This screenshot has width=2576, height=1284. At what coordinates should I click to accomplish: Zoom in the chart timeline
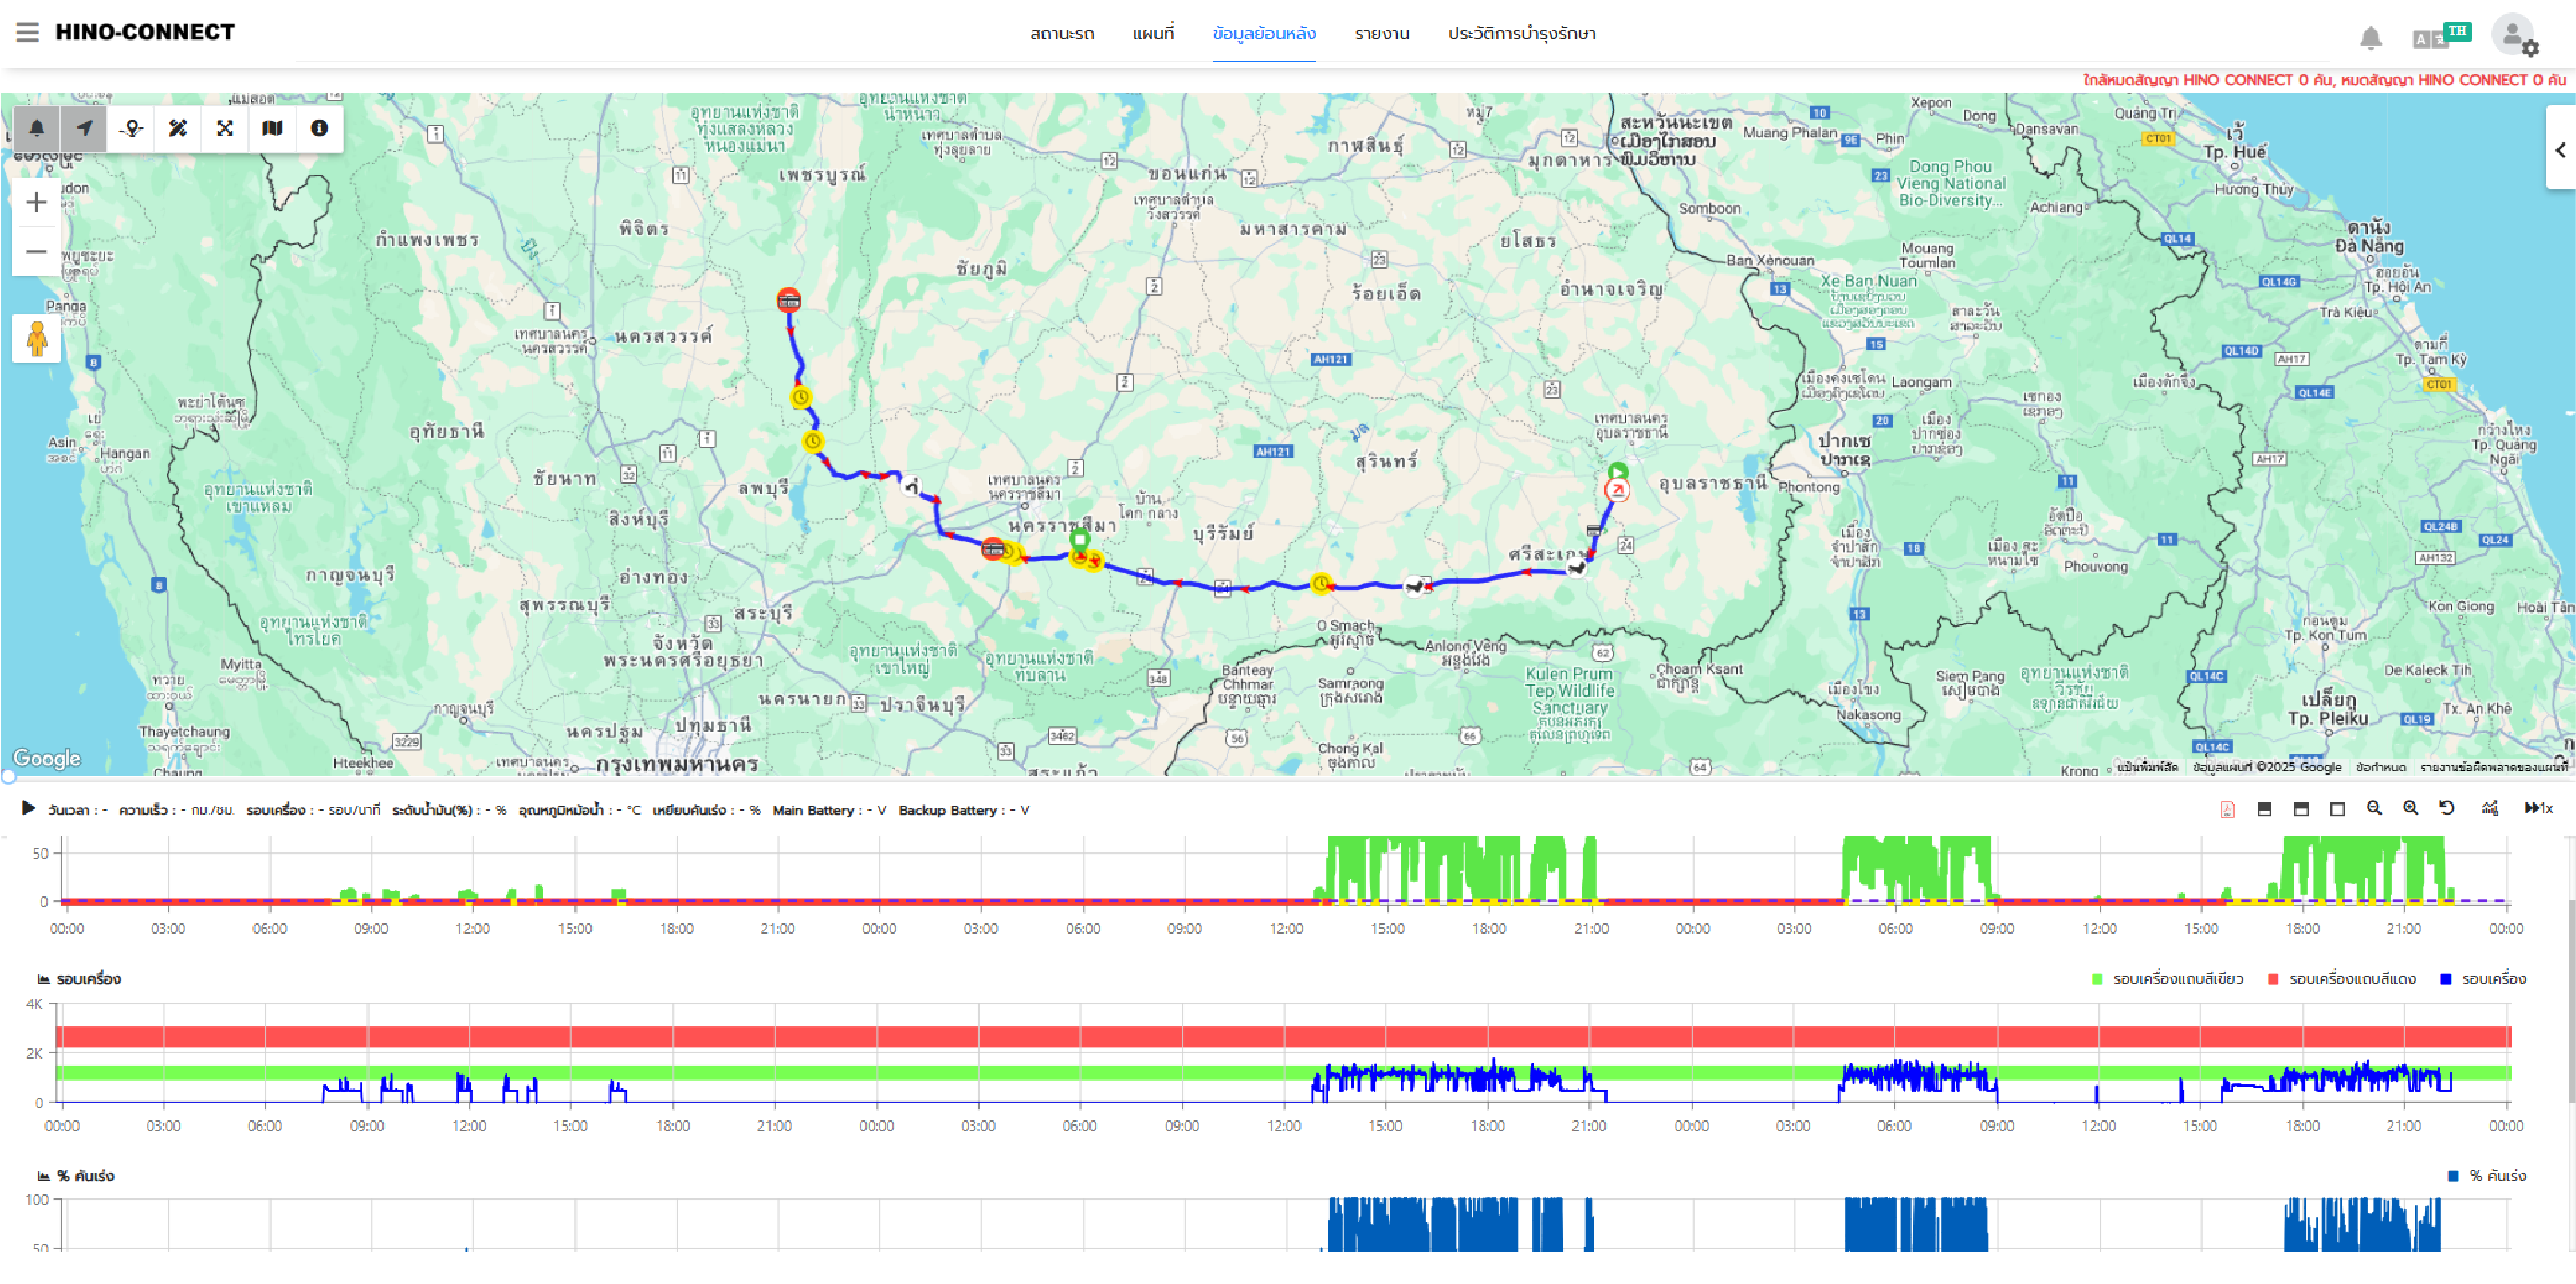(x=2411, y=808)
